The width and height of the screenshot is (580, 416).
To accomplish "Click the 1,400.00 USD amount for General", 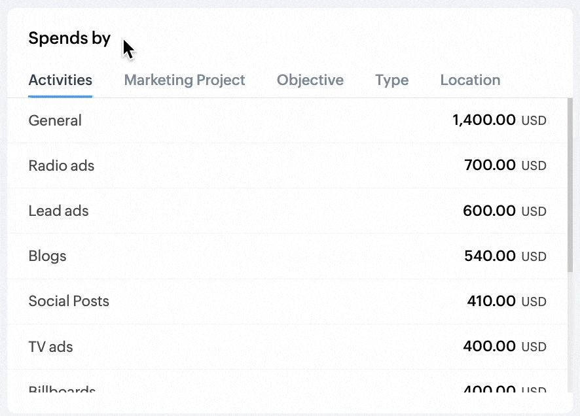I will pos(499,120).
